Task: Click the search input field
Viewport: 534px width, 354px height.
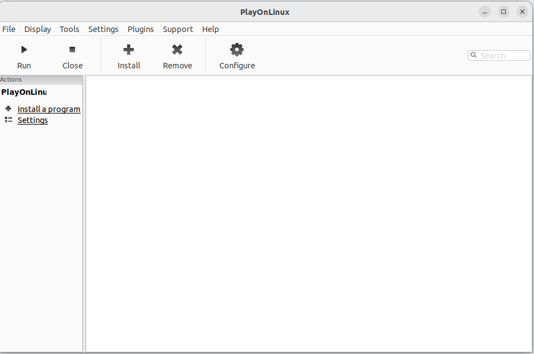Action: (500, 55)
